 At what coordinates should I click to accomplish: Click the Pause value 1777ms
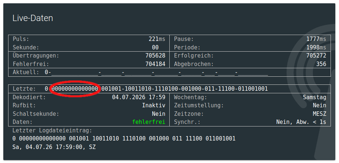[316, 39]
